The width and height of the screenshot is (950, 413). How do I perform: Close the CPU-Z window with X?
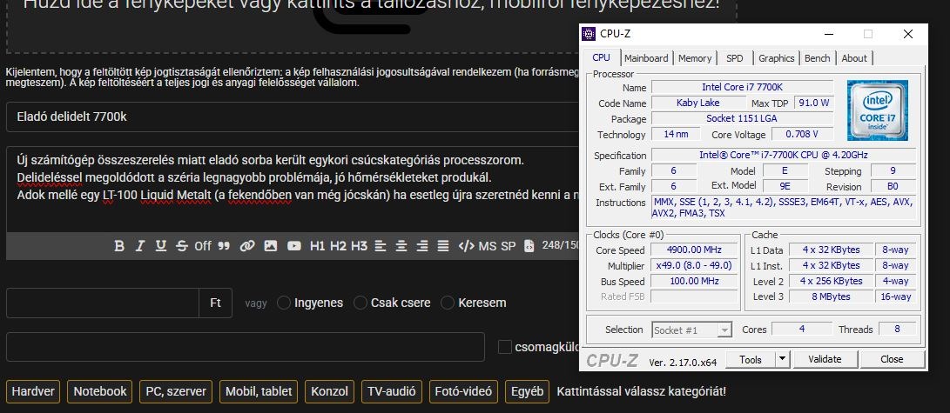point(907,35)
